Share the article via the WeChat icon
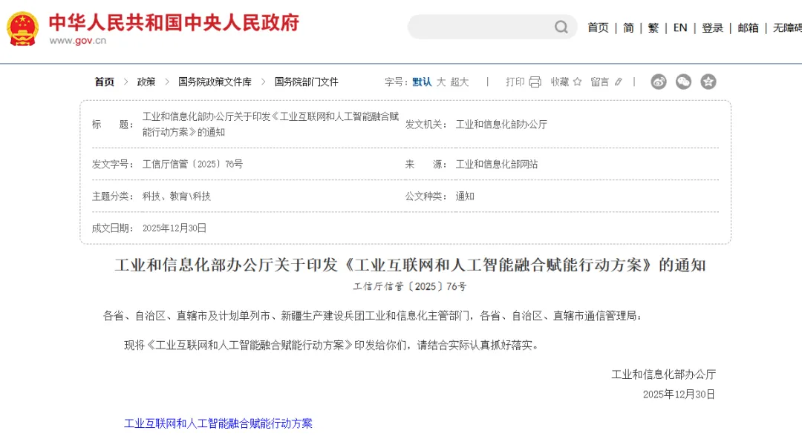This screenshot has height=439, width=802. coord(684,82)
